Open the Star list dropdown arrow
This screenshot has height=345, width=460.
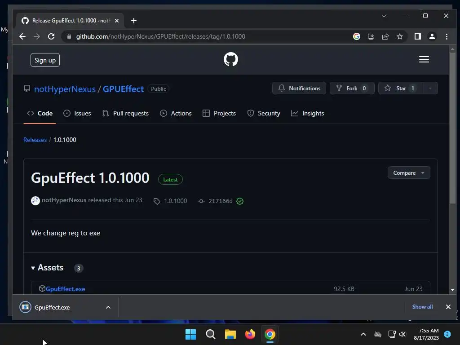[430, 88]
